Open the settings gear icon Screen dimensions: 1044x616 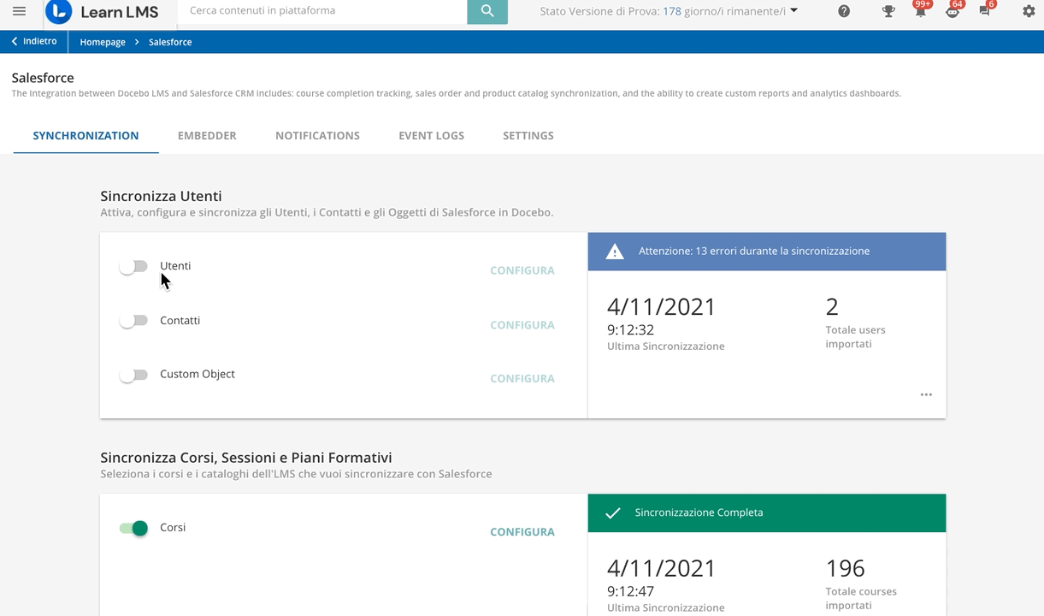tap(1029, 12)
